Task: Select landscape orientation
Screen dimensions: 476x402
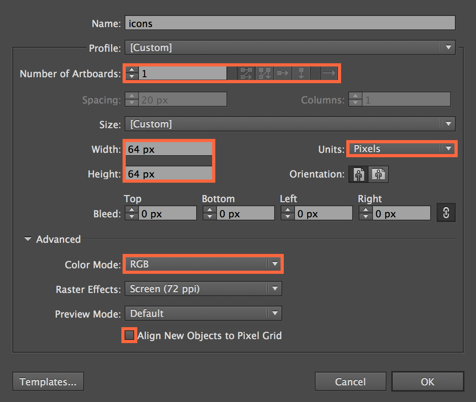Action: (x=378, y=174)
